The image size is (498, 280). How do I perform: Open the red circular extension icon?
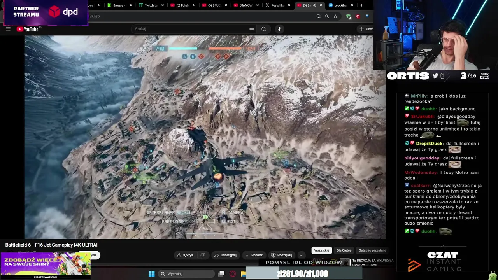pos(358,16)
